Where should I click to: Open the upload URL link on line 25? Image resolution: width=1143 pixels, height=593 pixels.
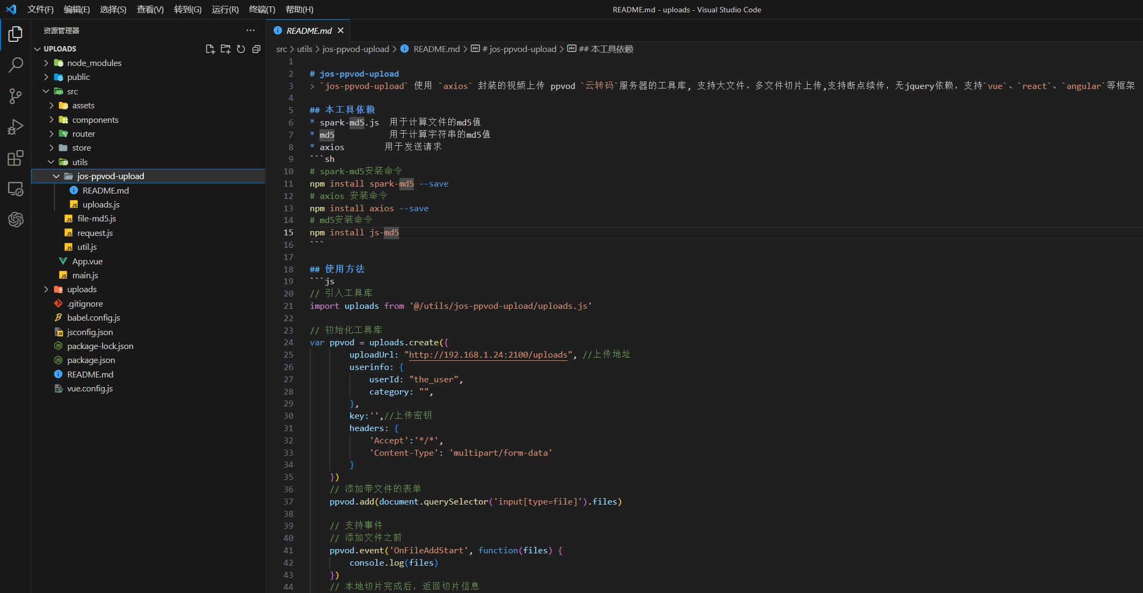(488, 354)
